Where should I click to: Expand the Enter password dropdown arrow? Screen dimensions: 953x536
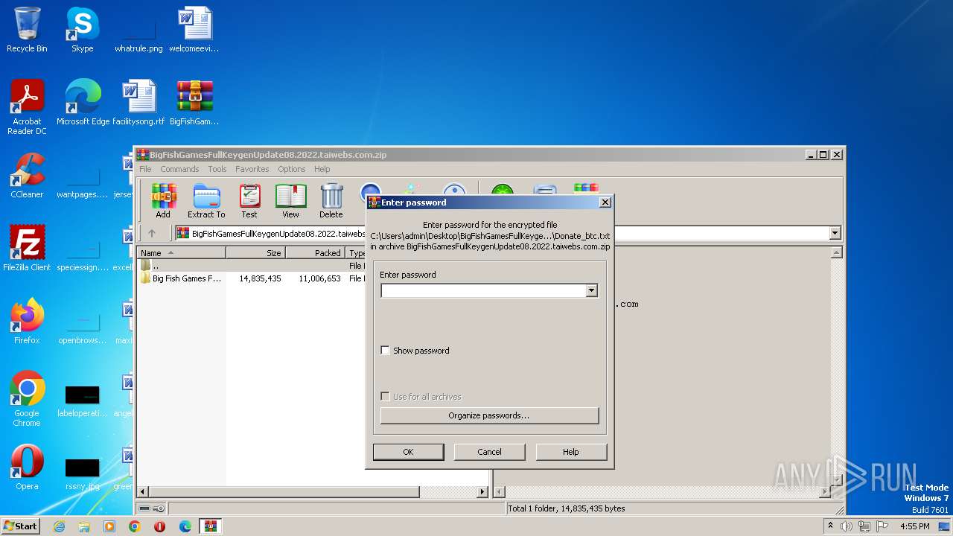coord(592,291)
